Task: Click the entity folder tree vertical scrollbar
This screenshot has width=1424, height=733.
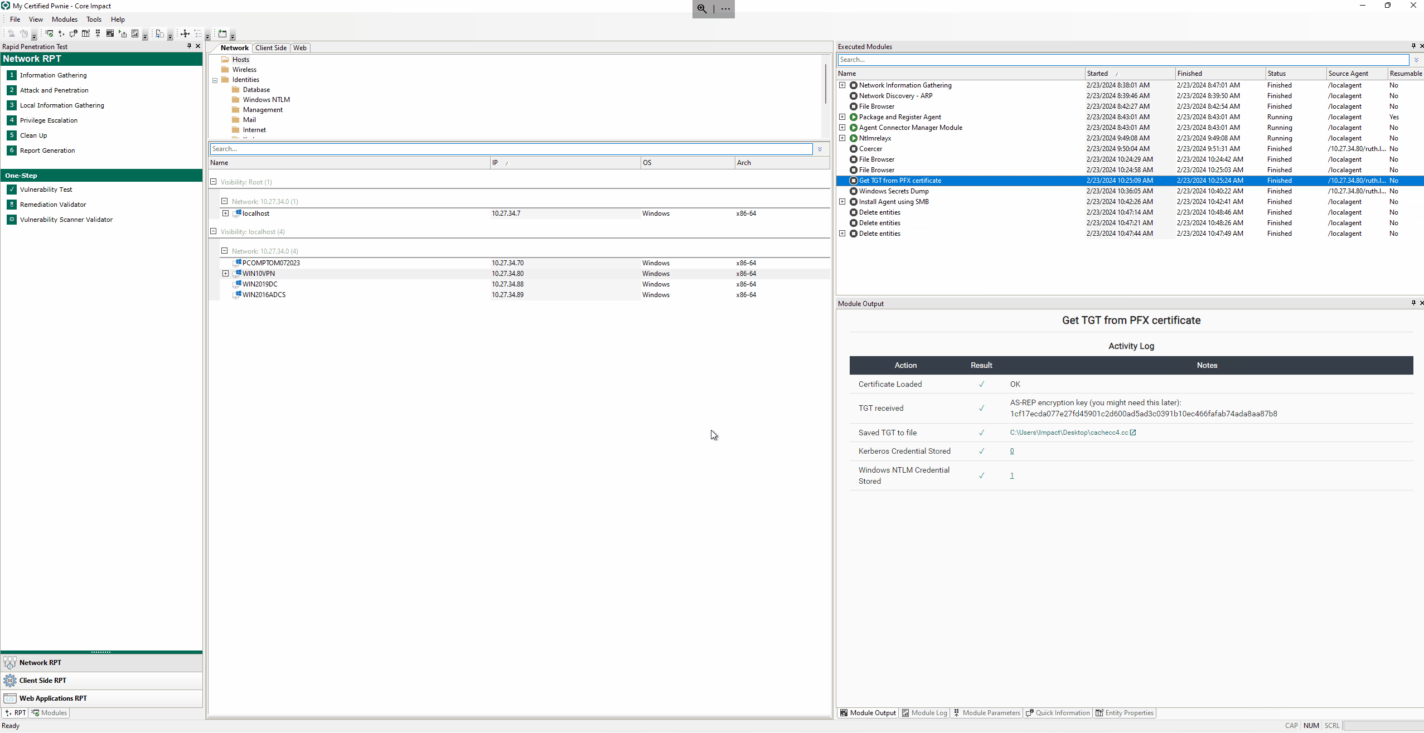Action: (x=826, y=84)
